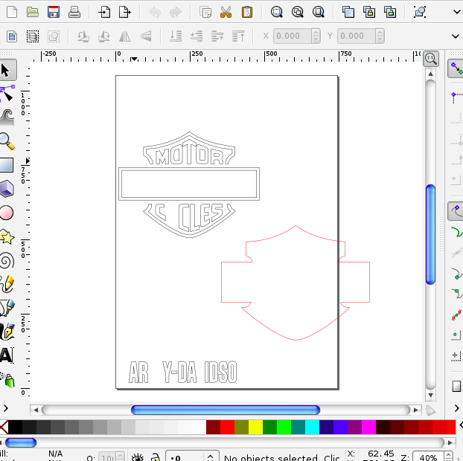Toggle snap to object centers
The height and width of the screenshot is (461, 463).
coord(457,335)
